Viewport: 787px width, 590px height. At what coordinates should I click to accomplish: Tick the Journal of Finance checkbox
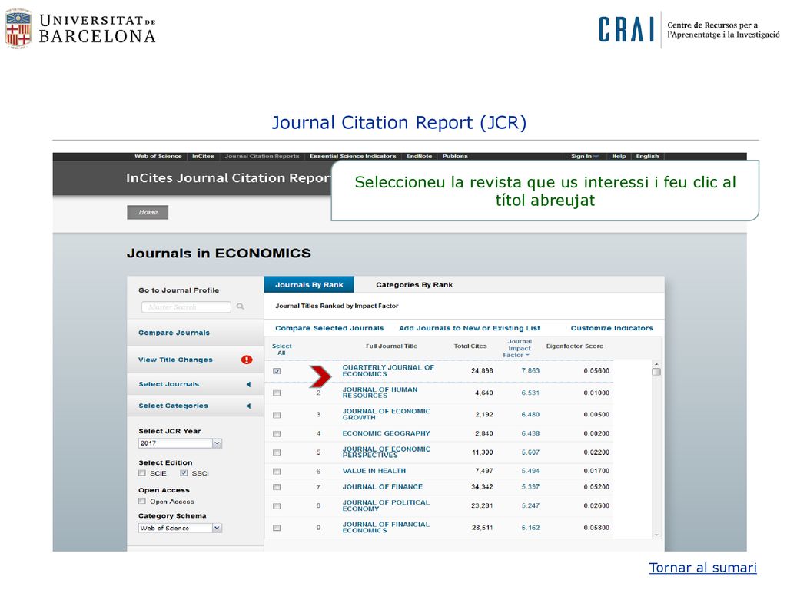point(277,487)
